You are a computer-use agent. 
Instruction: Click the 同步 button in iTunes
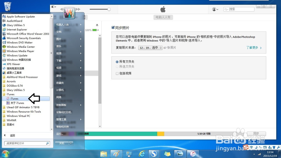[x=256, y=134]
